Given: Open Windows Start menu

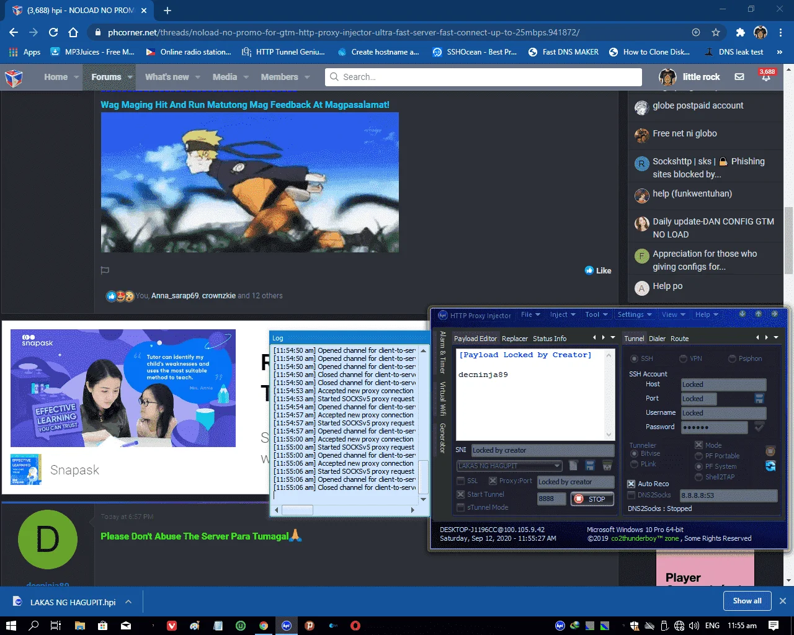Looking at the screenshot, I should coord(11,626).
